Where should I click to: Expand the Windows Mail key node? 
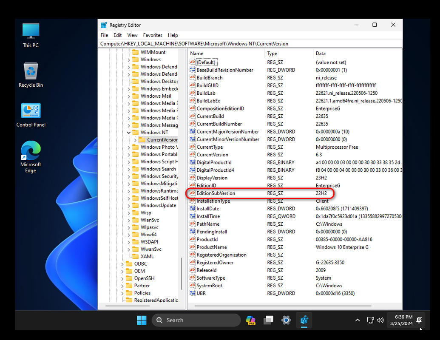[x=129, y=96]
